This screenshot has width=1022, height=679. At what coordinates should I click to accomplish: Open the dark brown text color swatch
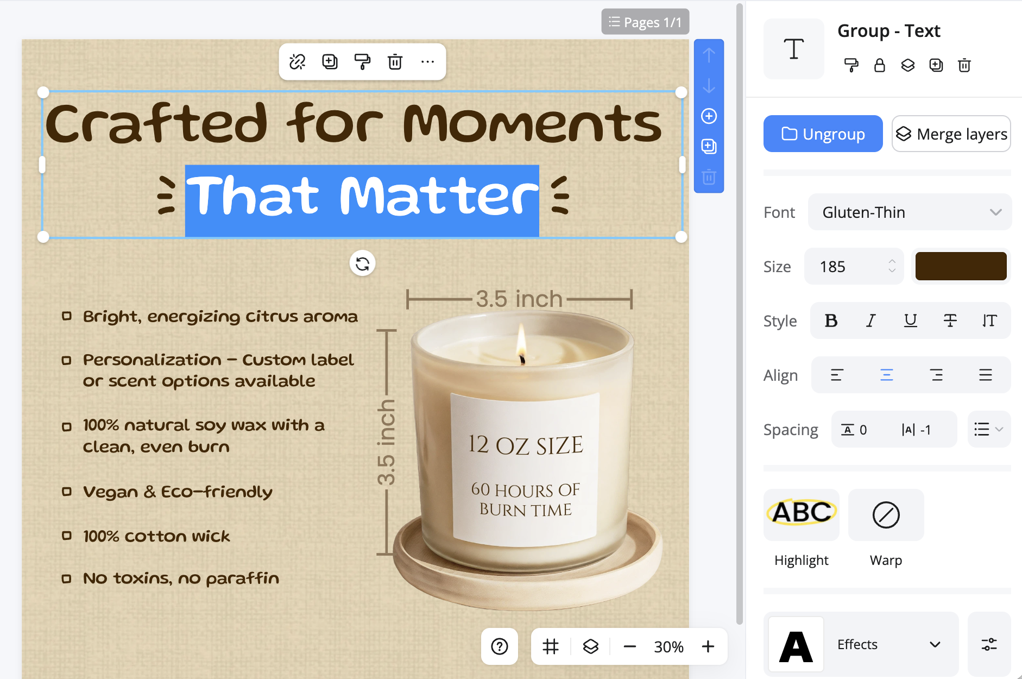pos(961,266)
